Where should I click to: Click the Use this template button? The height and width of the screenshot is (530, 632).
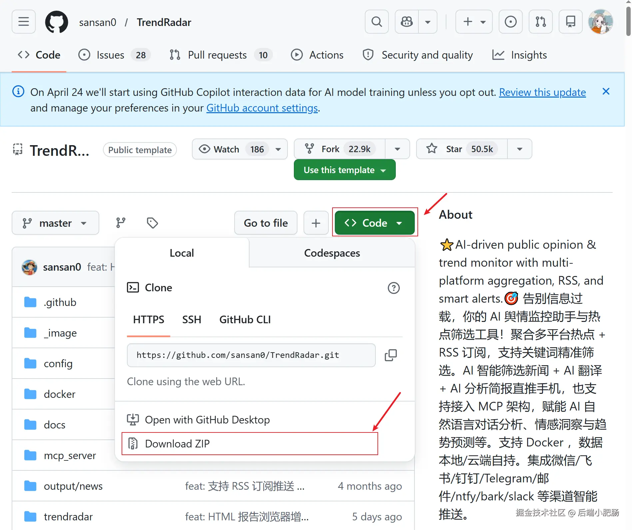[345, 170]
